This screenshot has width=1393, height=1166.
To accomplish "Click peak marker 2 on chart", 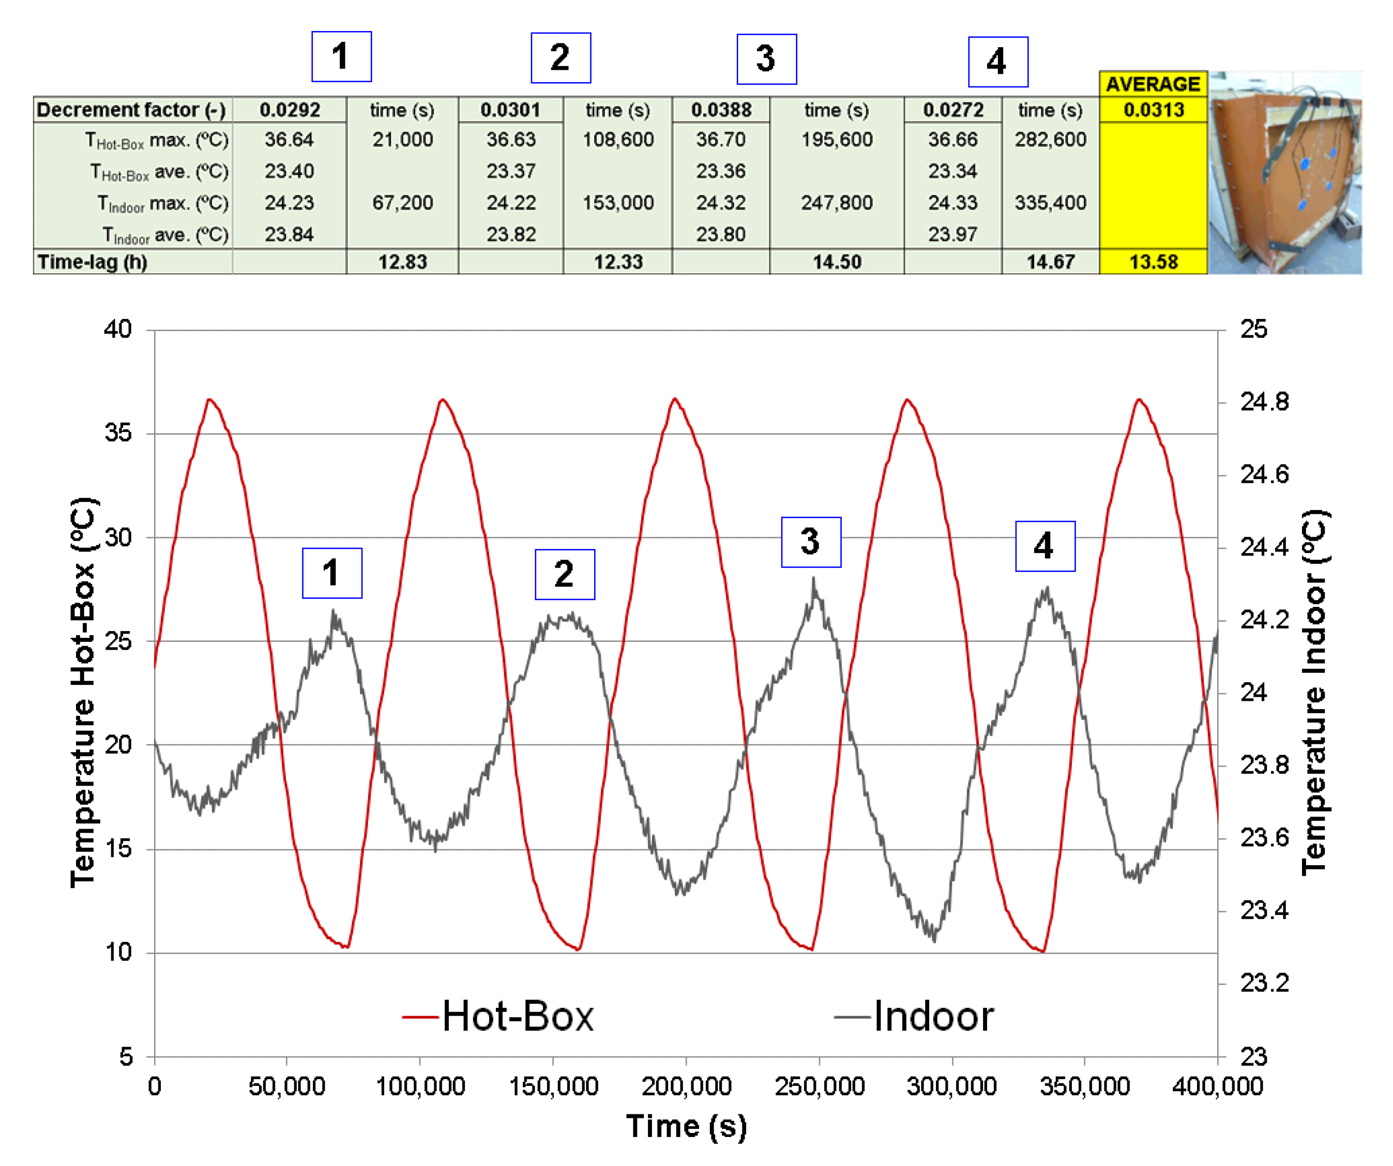I will click(x=565, y=574).
